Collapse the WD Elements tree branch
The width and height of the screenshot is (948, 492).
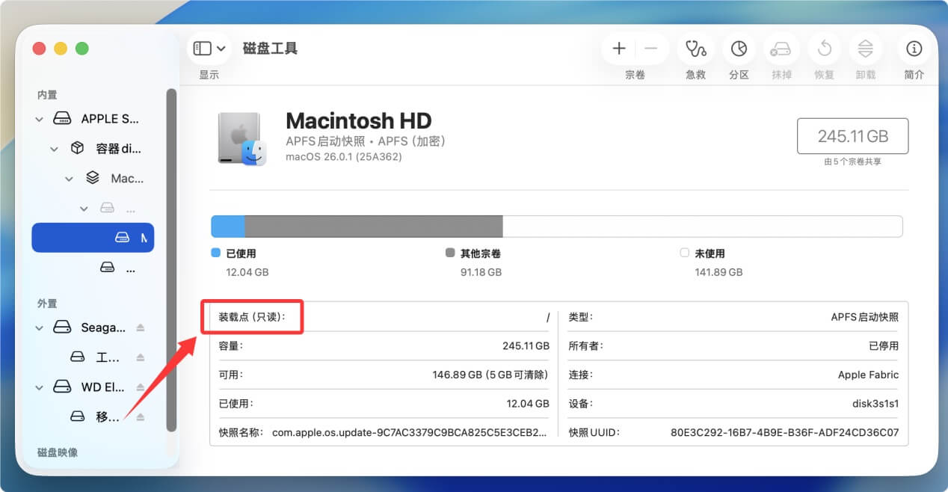coord(39,387)
